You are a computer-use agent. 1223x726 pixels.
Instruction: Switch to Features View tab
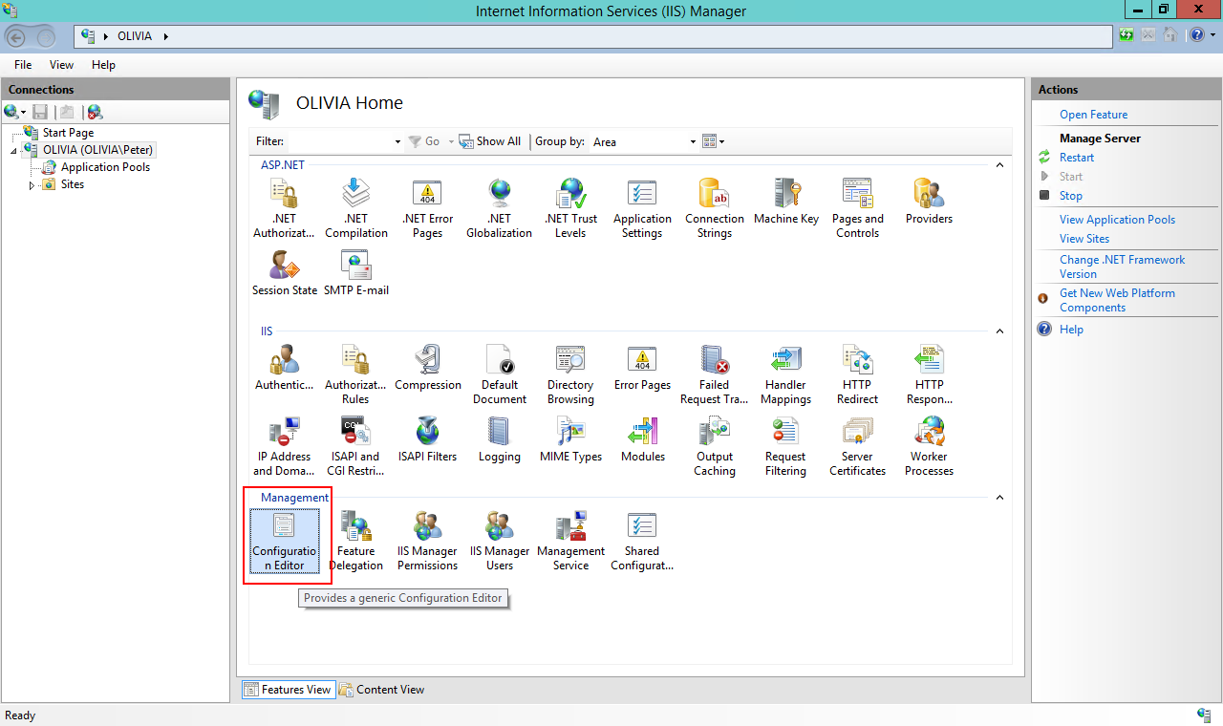tap(288, 690)
